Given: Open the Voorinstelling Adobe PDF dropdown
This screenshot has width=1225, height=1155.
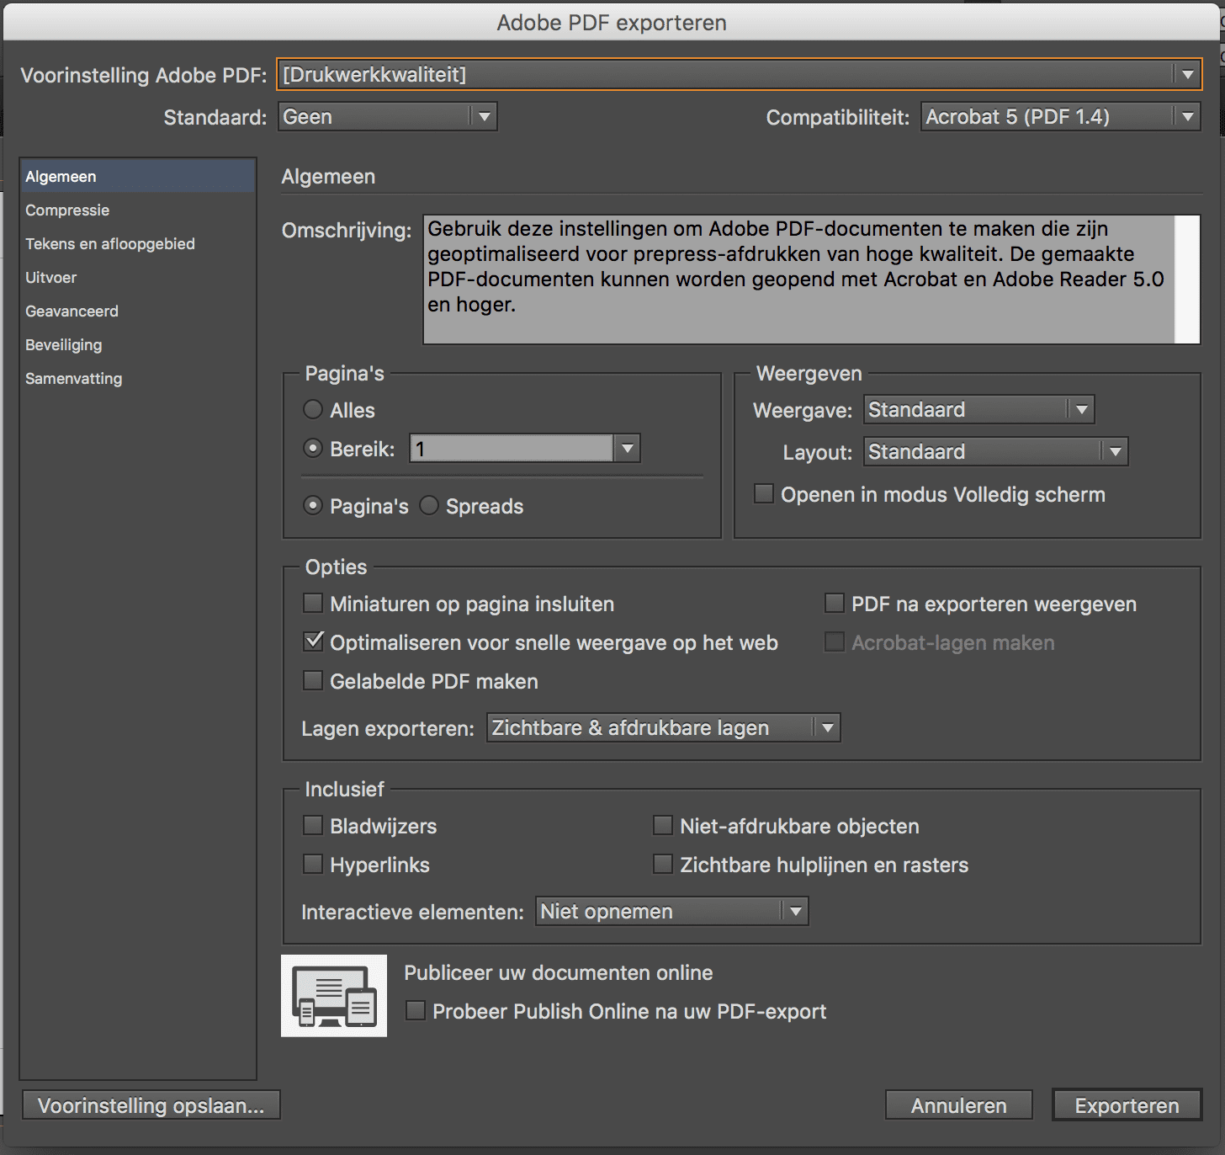Looking at the screenshot, I should 739,74.
